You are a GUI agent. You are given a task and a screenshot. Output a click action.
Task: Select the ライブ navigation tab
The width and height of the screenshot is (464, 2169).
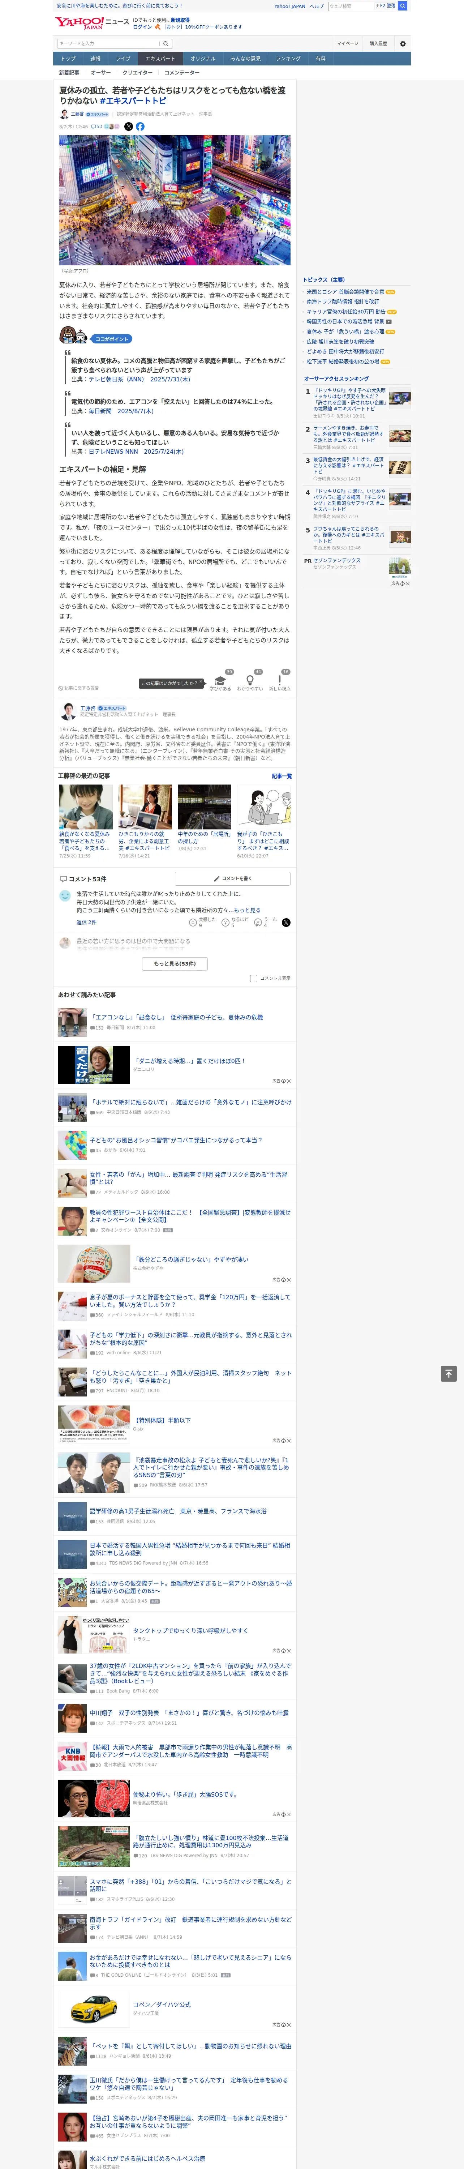click(x=123, y=59)
